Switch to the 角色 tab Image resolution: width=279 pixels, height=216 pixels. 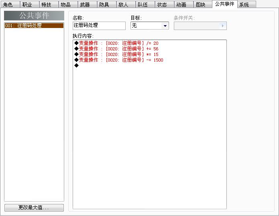(x=10, y=4)
